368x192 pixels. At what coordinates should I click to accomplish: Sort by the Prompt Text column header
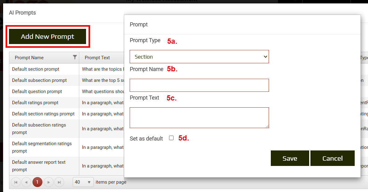coord(97,58)
